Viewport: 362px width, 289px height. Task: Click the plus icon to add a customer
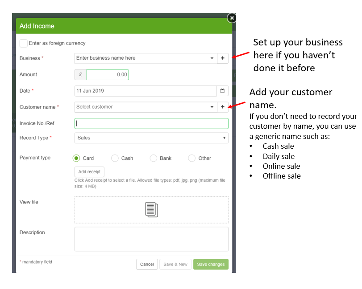pyautogui.click(x=222, y=107)
